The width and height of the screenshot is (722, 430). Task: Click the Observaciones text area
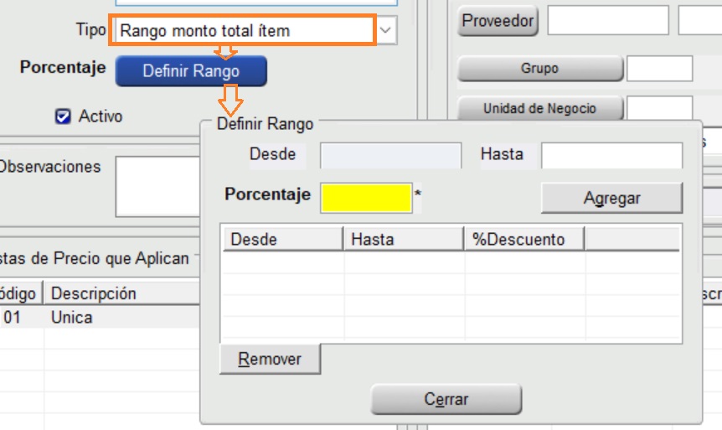point(157,186)
